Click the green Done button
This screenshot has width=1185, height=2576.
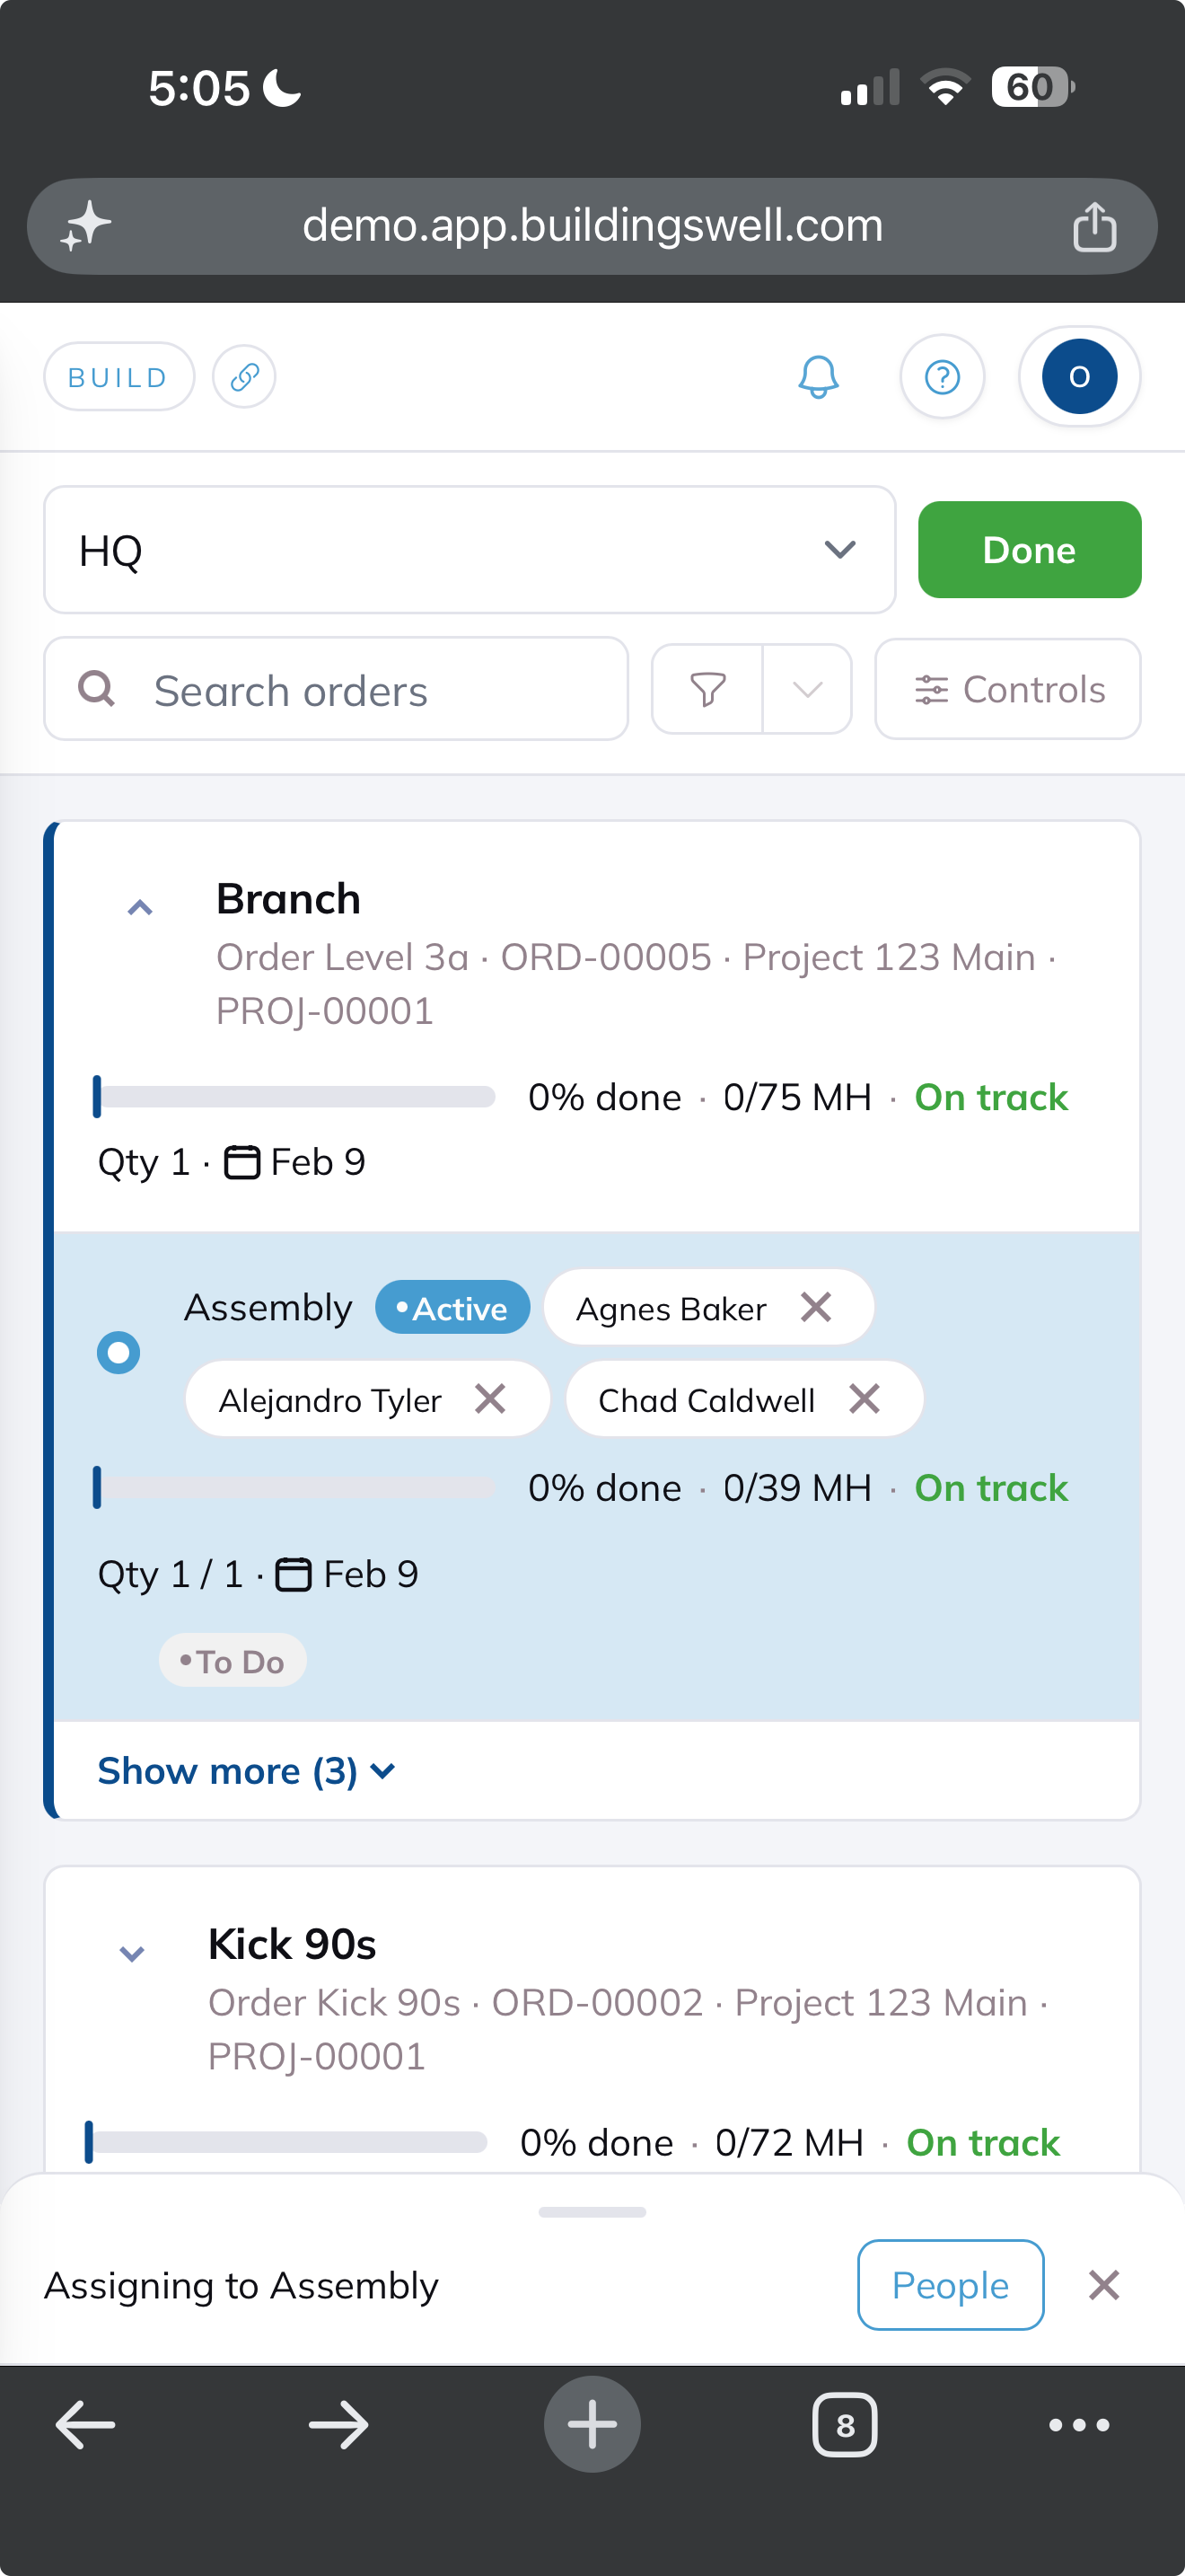point(1029,550)
